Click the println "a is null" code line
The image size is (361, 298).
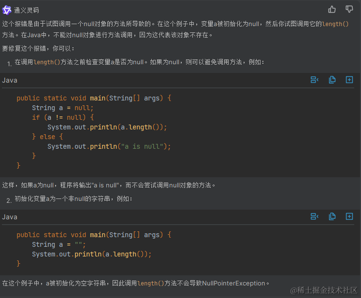click(x=109, y=146)
